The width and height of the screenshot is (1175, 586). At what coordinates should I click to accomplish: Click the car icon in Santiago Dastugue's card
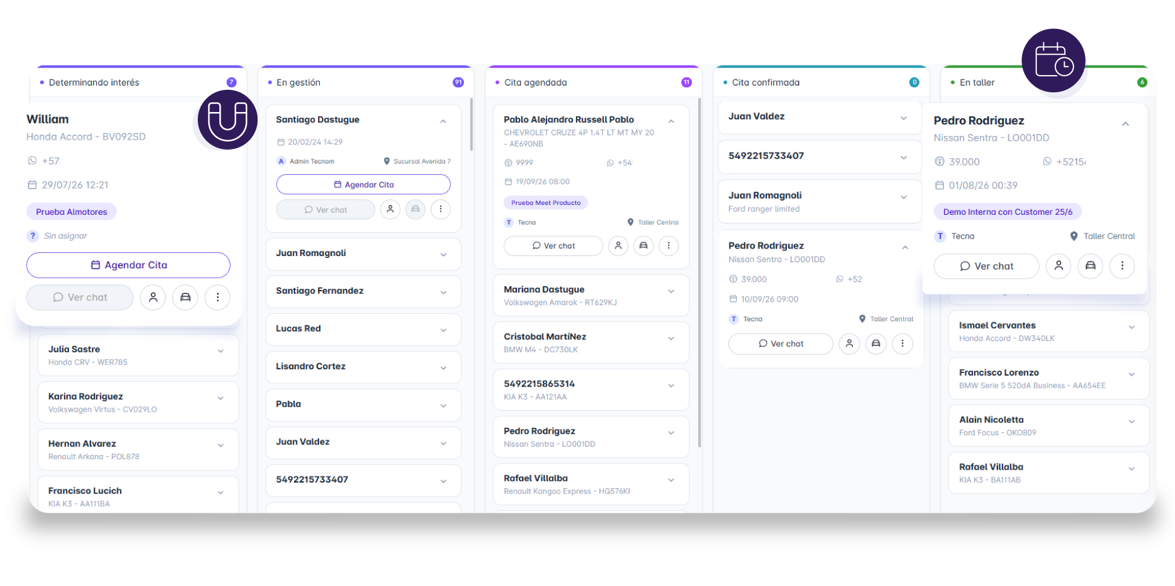click(415, 209)
